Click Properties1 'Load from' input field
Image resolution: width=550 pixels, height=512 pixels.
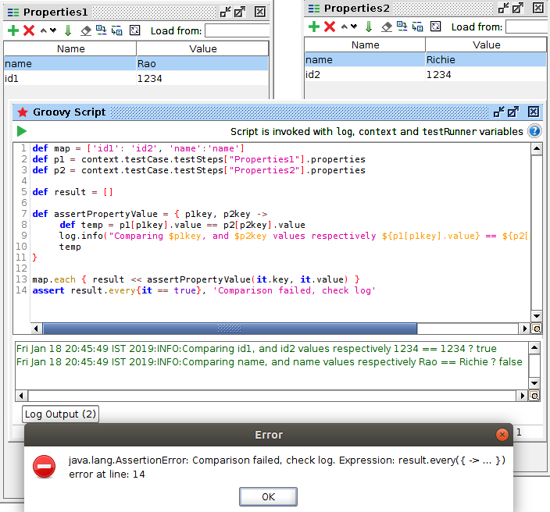[x=237, y=31]
